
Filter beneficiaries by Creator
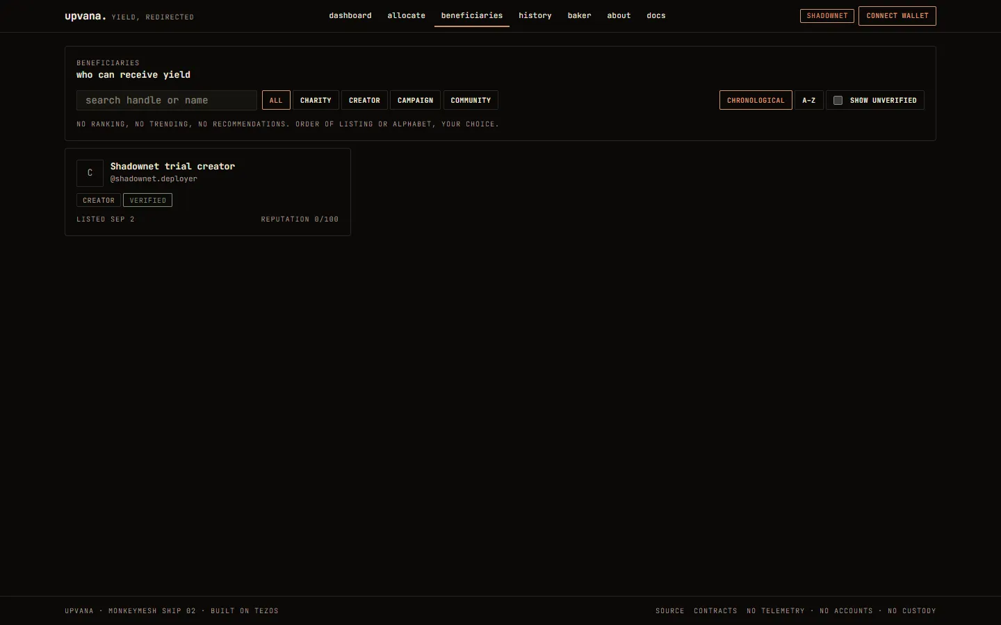pyautogui.click(x=364, y=100)
